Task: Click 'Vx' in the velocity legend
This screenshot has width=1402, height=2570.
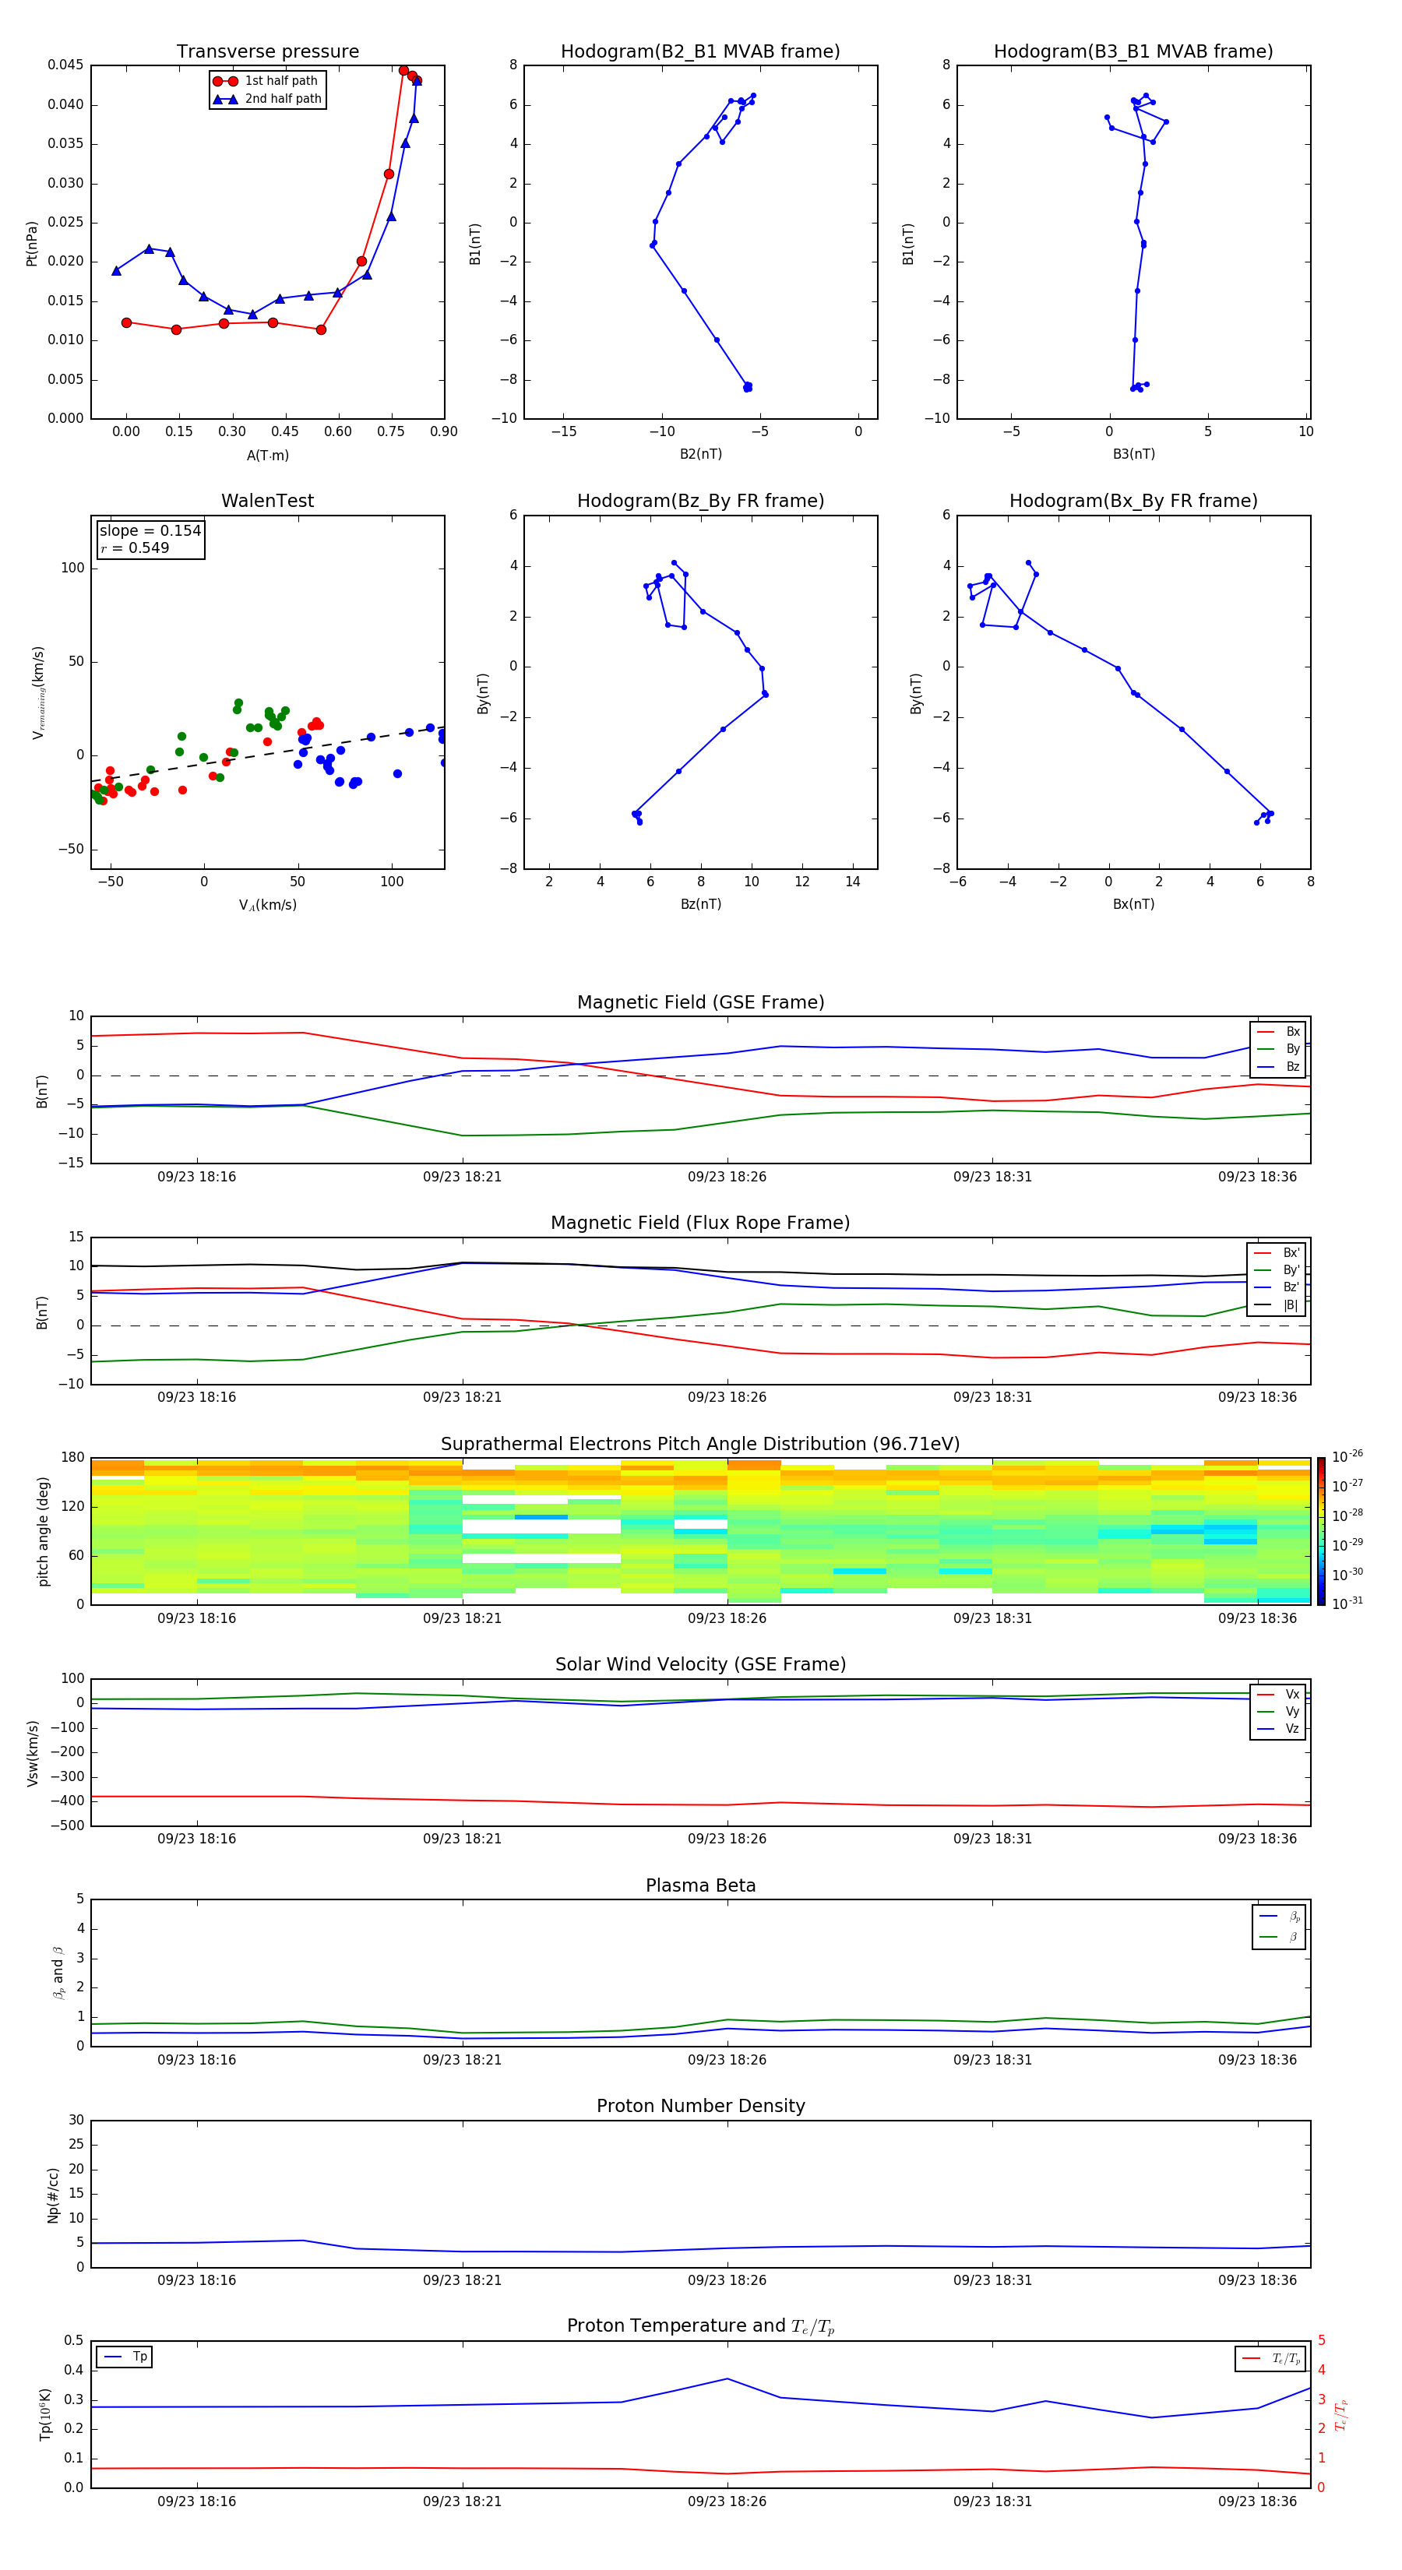Action: tap(1292, 1694)
